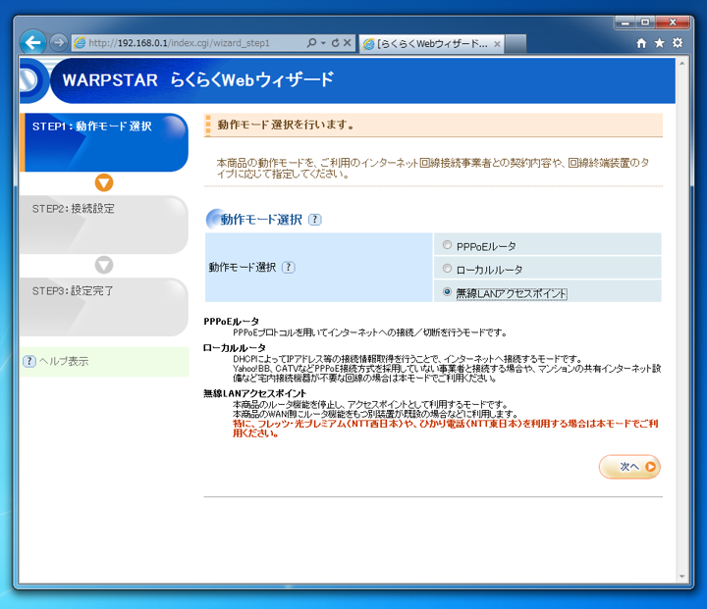Click STEP2: 接続設定 step panel

click(104, 225)
